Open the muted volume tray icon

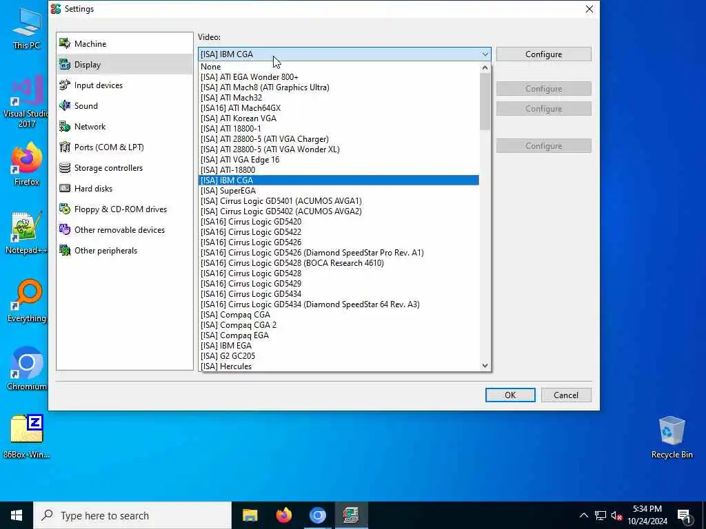(616, 515)
